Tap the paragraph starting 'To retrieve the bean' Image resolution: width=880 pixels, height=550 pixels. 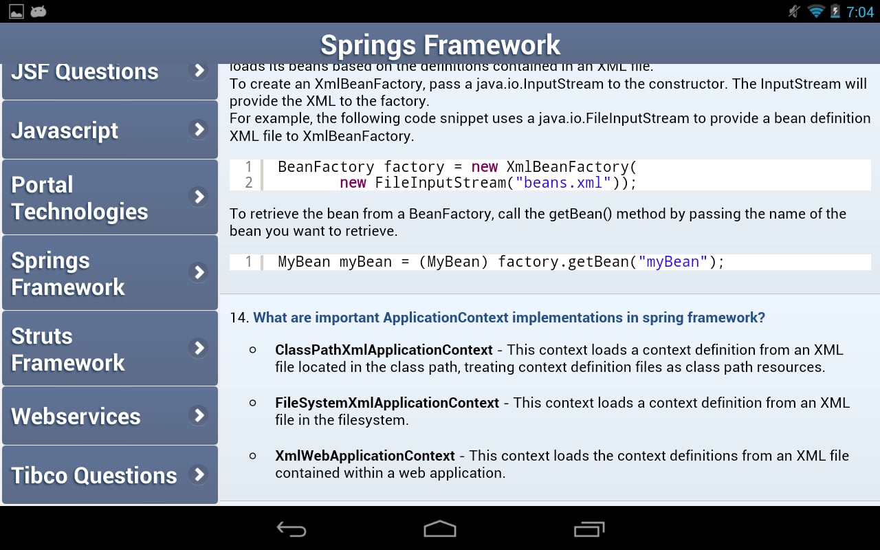coord(538,222)
